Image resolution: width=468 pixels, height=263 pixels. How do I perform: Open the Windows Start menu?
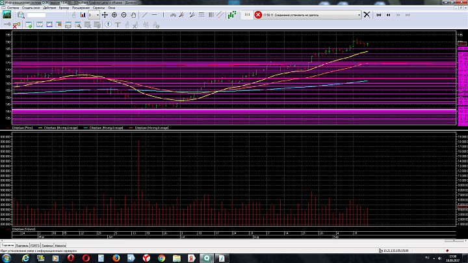(6, 258)
